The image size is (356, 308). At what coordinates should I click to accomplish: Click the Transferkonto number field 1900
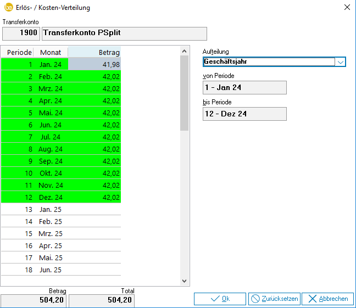21,33
